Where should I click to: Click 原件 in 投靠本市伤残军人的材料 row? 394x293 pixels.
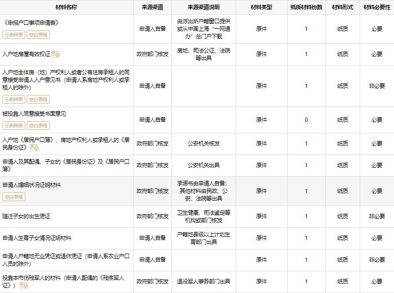[261, 281]
